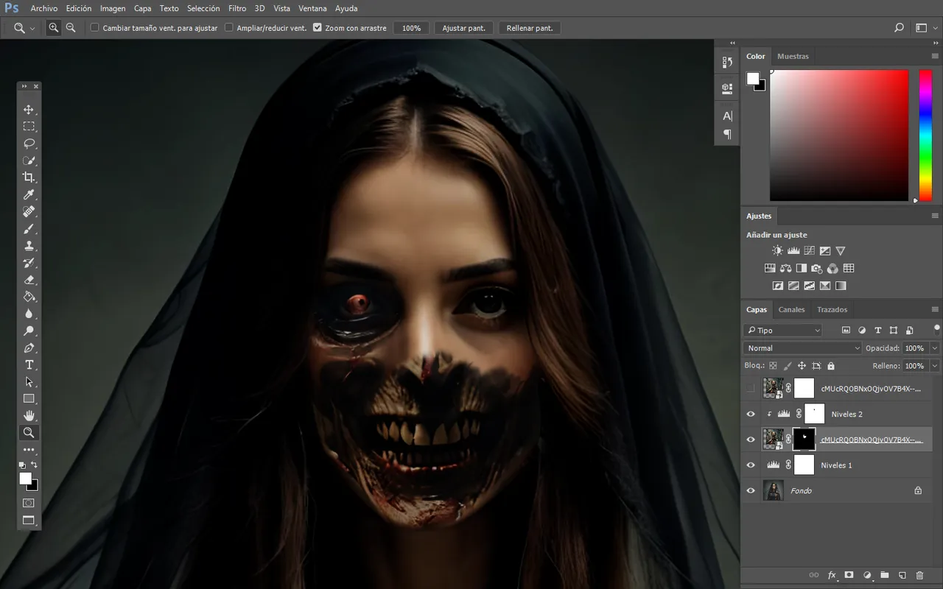The width and height of the screenshot is (943, 589).
Task: Switch to the Muestras tab
Action: tap(793, 57)
